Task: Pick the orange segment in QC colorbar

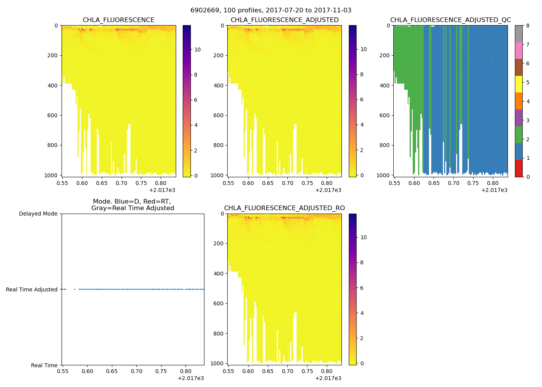Action: point(518,101)
